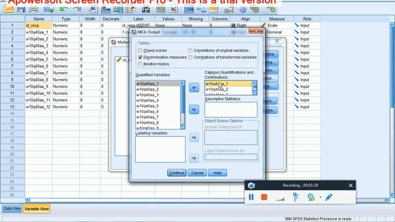Select highlighted w10q40aa_1 in Category Quantifications
The width and height of the screenshot is (395, 222).
(x=228, y=84)
